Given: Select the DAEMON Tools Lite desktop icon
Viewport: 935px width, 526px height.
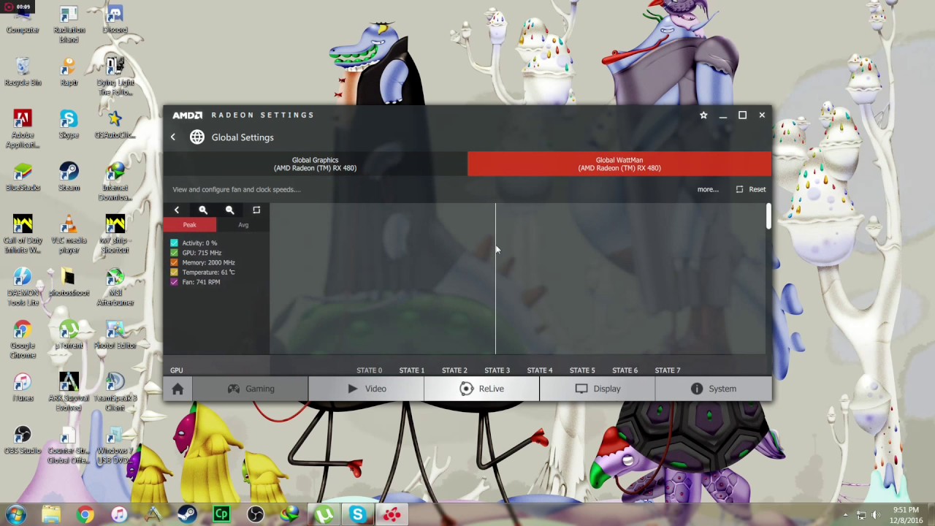Looking at the screenshot, I should 23,287.
